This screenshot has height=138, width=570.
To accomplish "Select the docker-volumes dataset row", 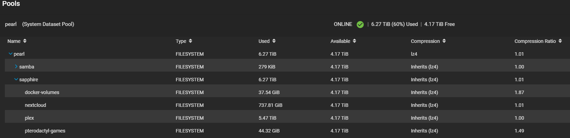I will [285, 92].
